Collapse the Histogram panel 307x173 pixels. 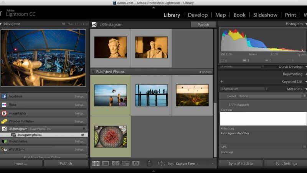(x=306, y=24)
